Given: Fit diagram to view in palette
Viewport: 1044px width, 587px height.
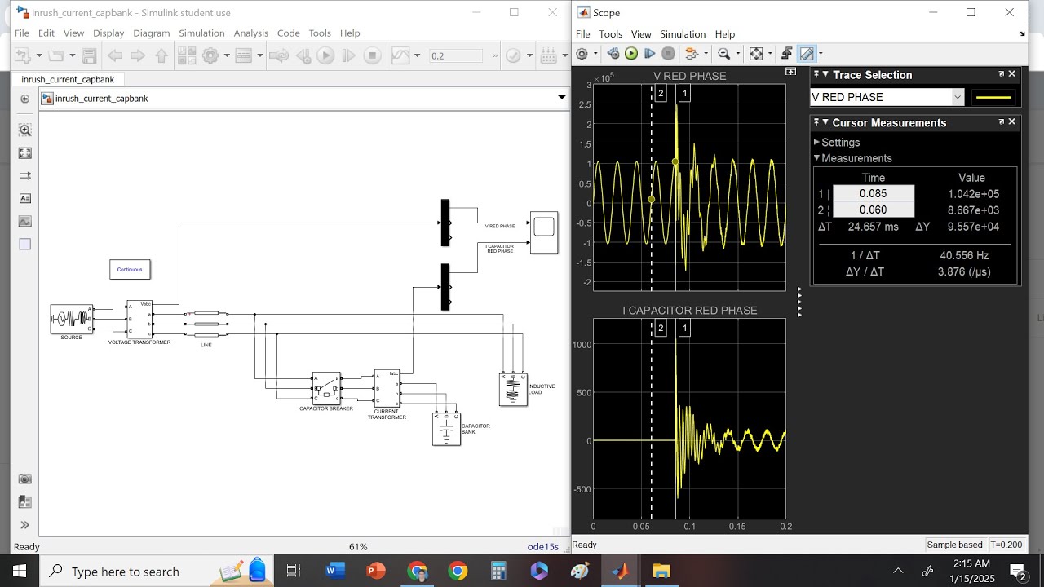Looking at the screenshot, I should coord(24,152).
